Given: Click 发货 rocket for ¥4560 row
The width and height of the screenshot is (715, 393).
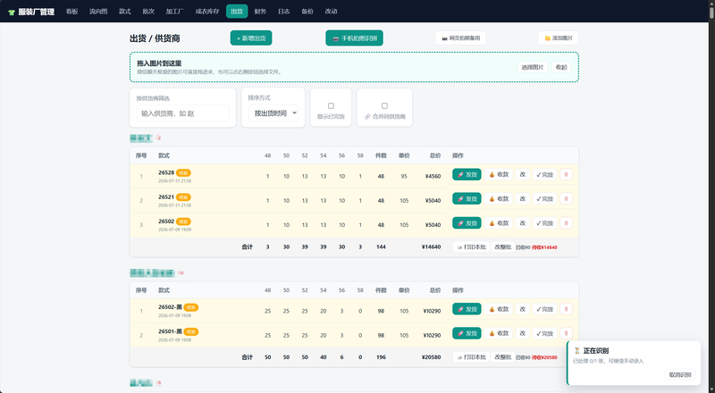Looking at the screenshot, I should coord(467,174).
